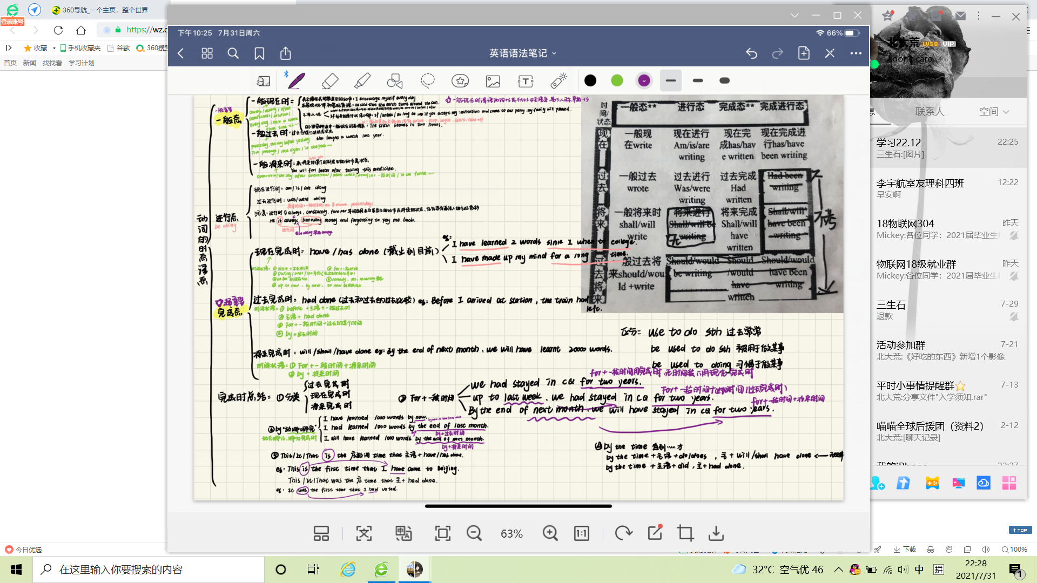
Task: Open the shapes tool
Action: pos(395,81)
